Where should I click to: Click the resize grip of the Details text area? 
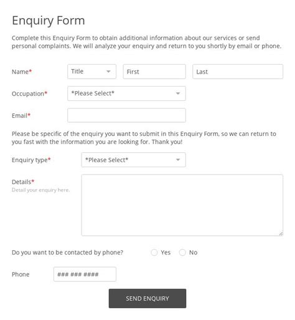click(x=281, y=233)
